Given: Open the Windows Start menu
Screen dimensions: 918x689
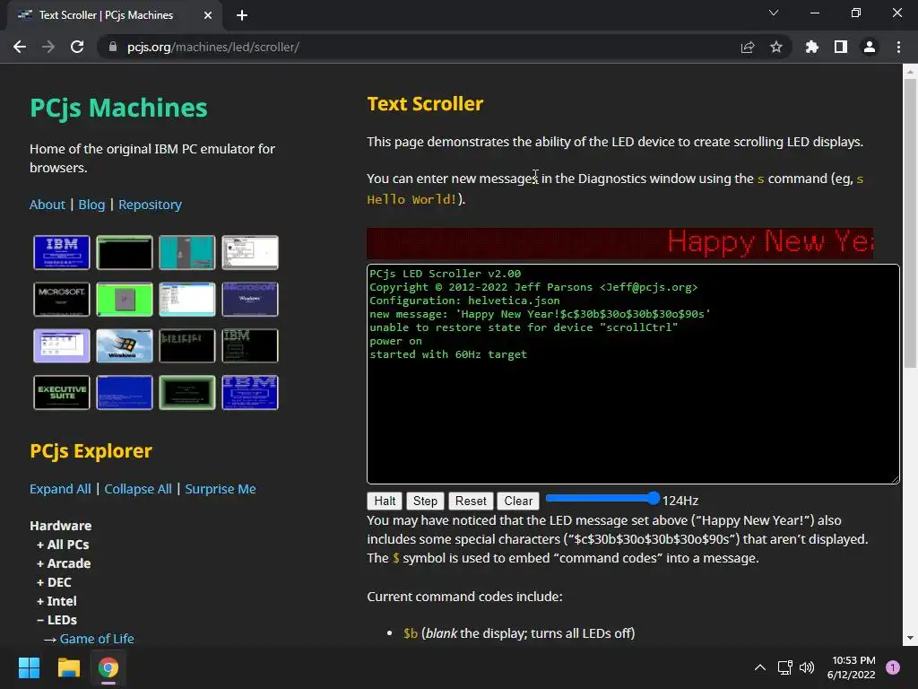Looking at the screenshot, I should pyautogui.click(x=29, y=667).
